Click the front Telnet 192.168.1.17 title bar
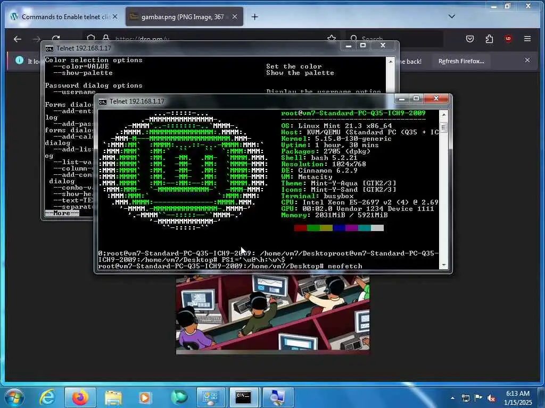This screenshot has height=408, width=545. [x=243, y=101]
